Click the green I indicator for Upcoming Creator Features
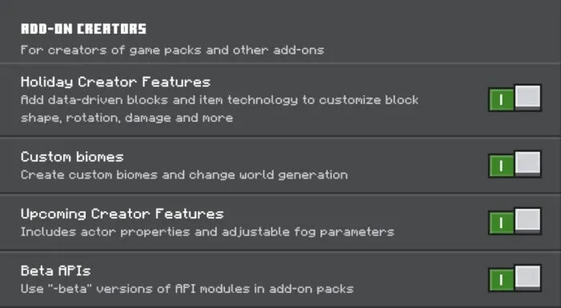This screenshot has width=561, height=308. click(501, 223)
